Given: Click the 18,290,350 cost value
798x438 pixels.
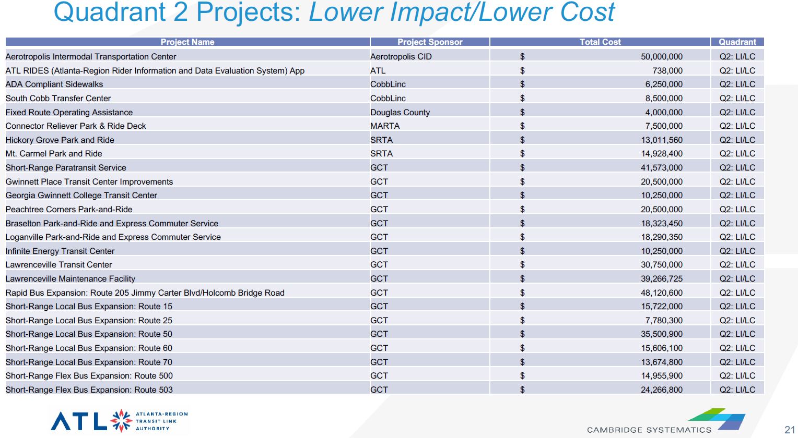Looking at the screenshot, I should [662, 237].
